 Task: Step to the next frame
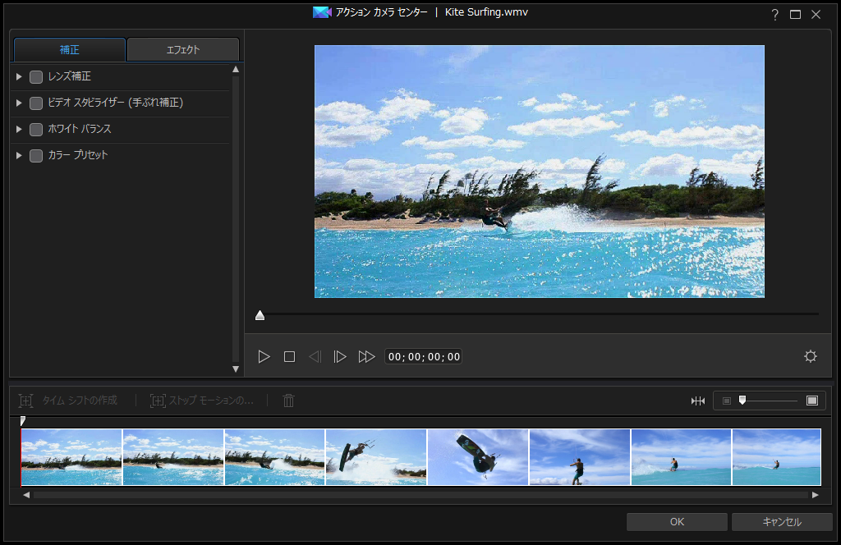[x=339, y=357]
